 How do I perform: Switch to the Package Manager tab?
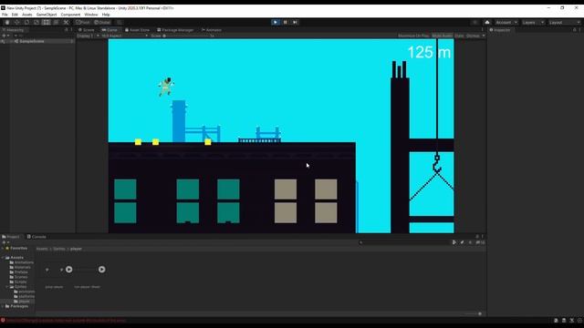point(175,30)
